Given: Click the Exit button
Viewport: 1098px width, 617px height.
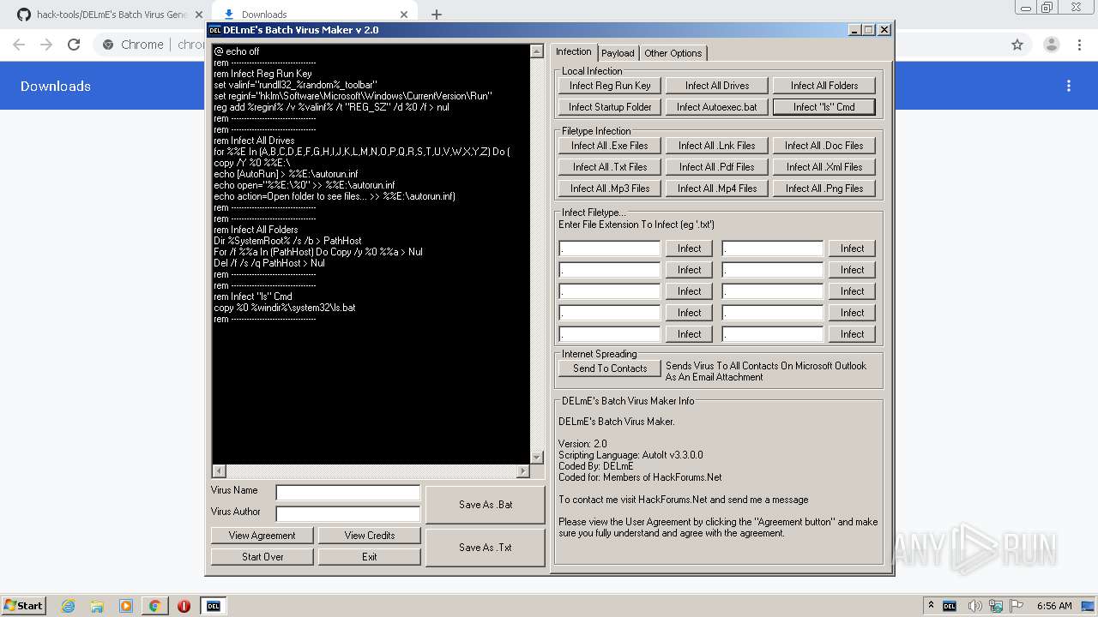Looking at the screenshot, I should pos(370,557).
